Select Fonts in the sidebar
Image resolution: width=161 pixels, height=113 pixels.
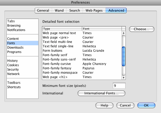(x=23, y=43)
